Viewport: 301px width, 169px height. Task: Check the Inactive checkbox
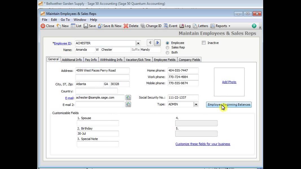[204, 43]
